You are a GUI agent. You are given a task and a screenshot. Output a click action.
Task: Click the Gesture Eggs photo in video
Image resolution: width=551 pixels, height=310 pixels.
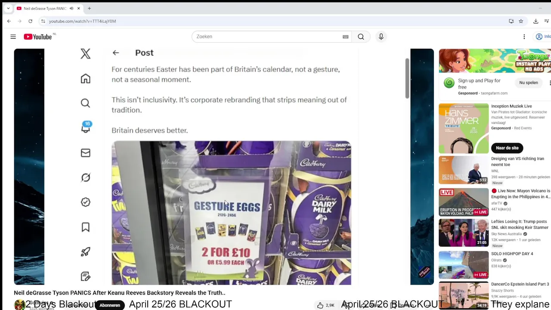(231, 213)
